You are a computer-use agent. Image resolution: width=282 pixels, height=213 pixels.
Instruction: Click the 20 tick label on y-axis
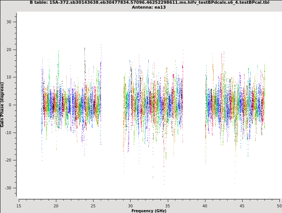[x=9, y=50]
